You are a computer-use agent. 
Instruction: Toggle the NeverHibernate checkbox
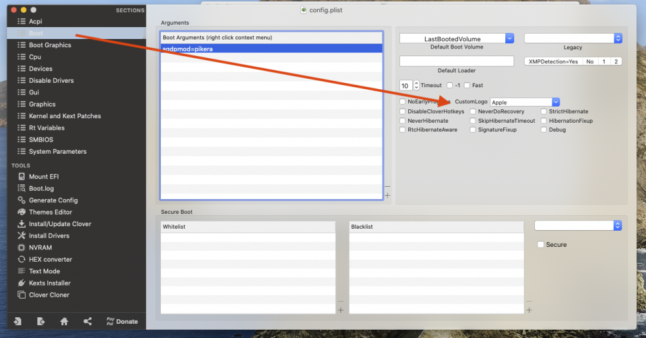click(402, 121)
